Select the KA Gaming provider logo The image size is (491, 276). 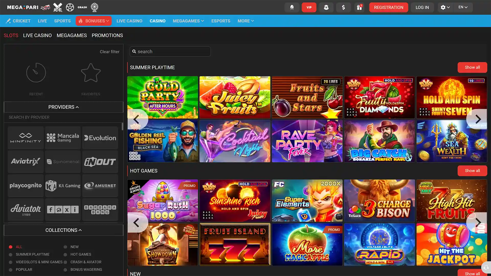coord(63,186)
